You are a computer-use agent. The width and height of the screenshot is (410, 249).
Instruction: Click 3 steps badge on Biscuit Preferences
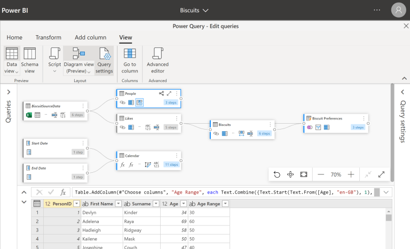[x=358, y=127]
